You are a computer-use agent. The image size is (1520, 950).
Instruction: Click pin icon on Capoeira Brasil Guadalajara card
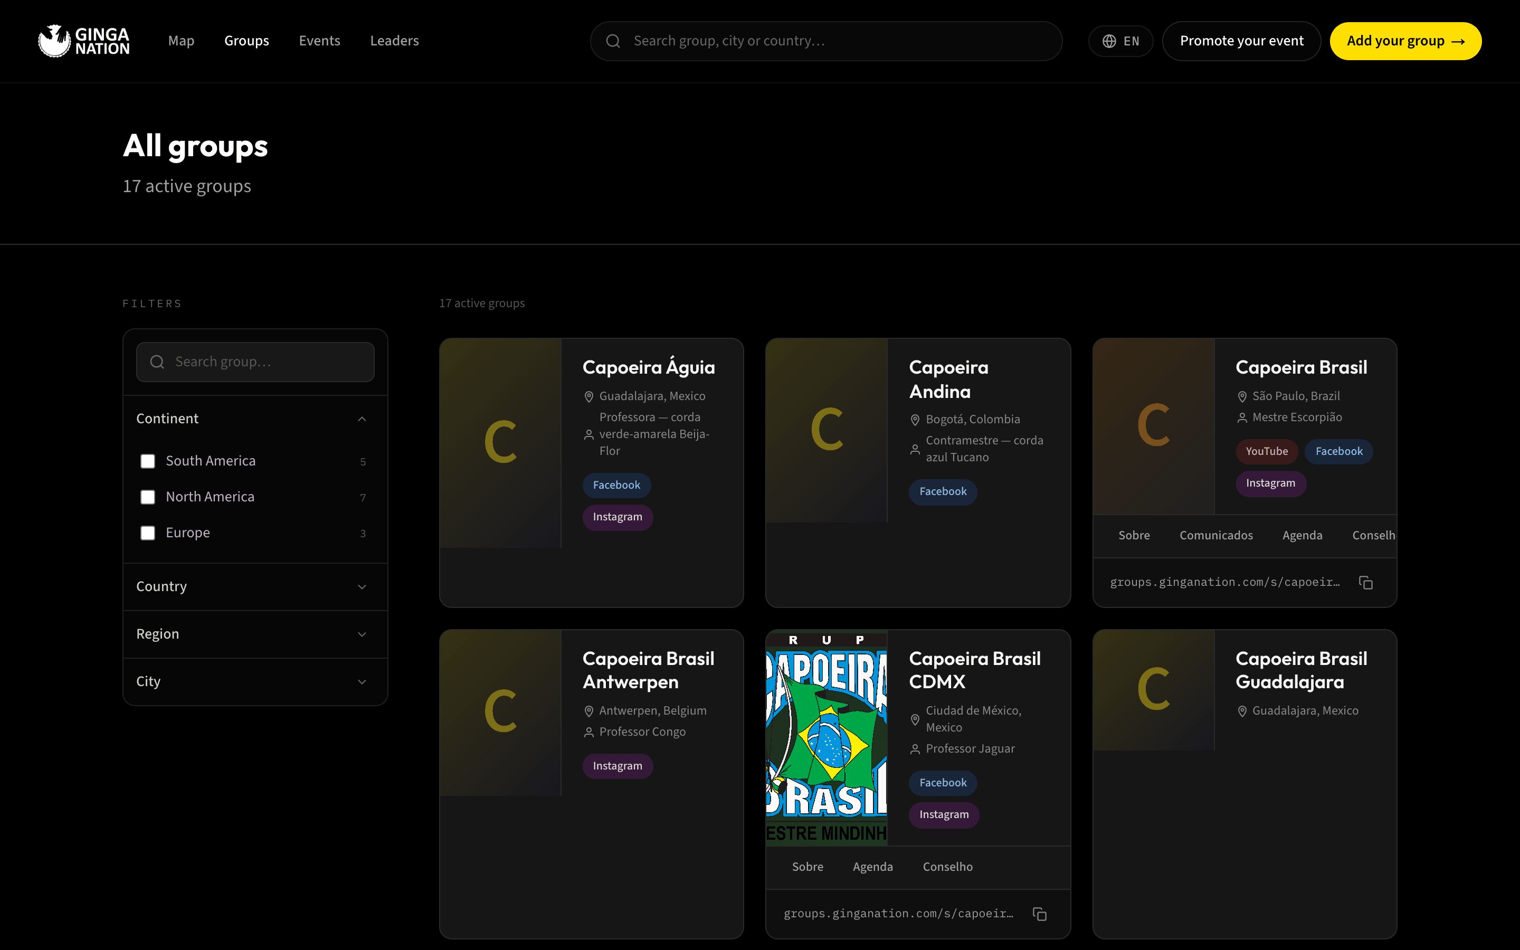click(1242, 711)
